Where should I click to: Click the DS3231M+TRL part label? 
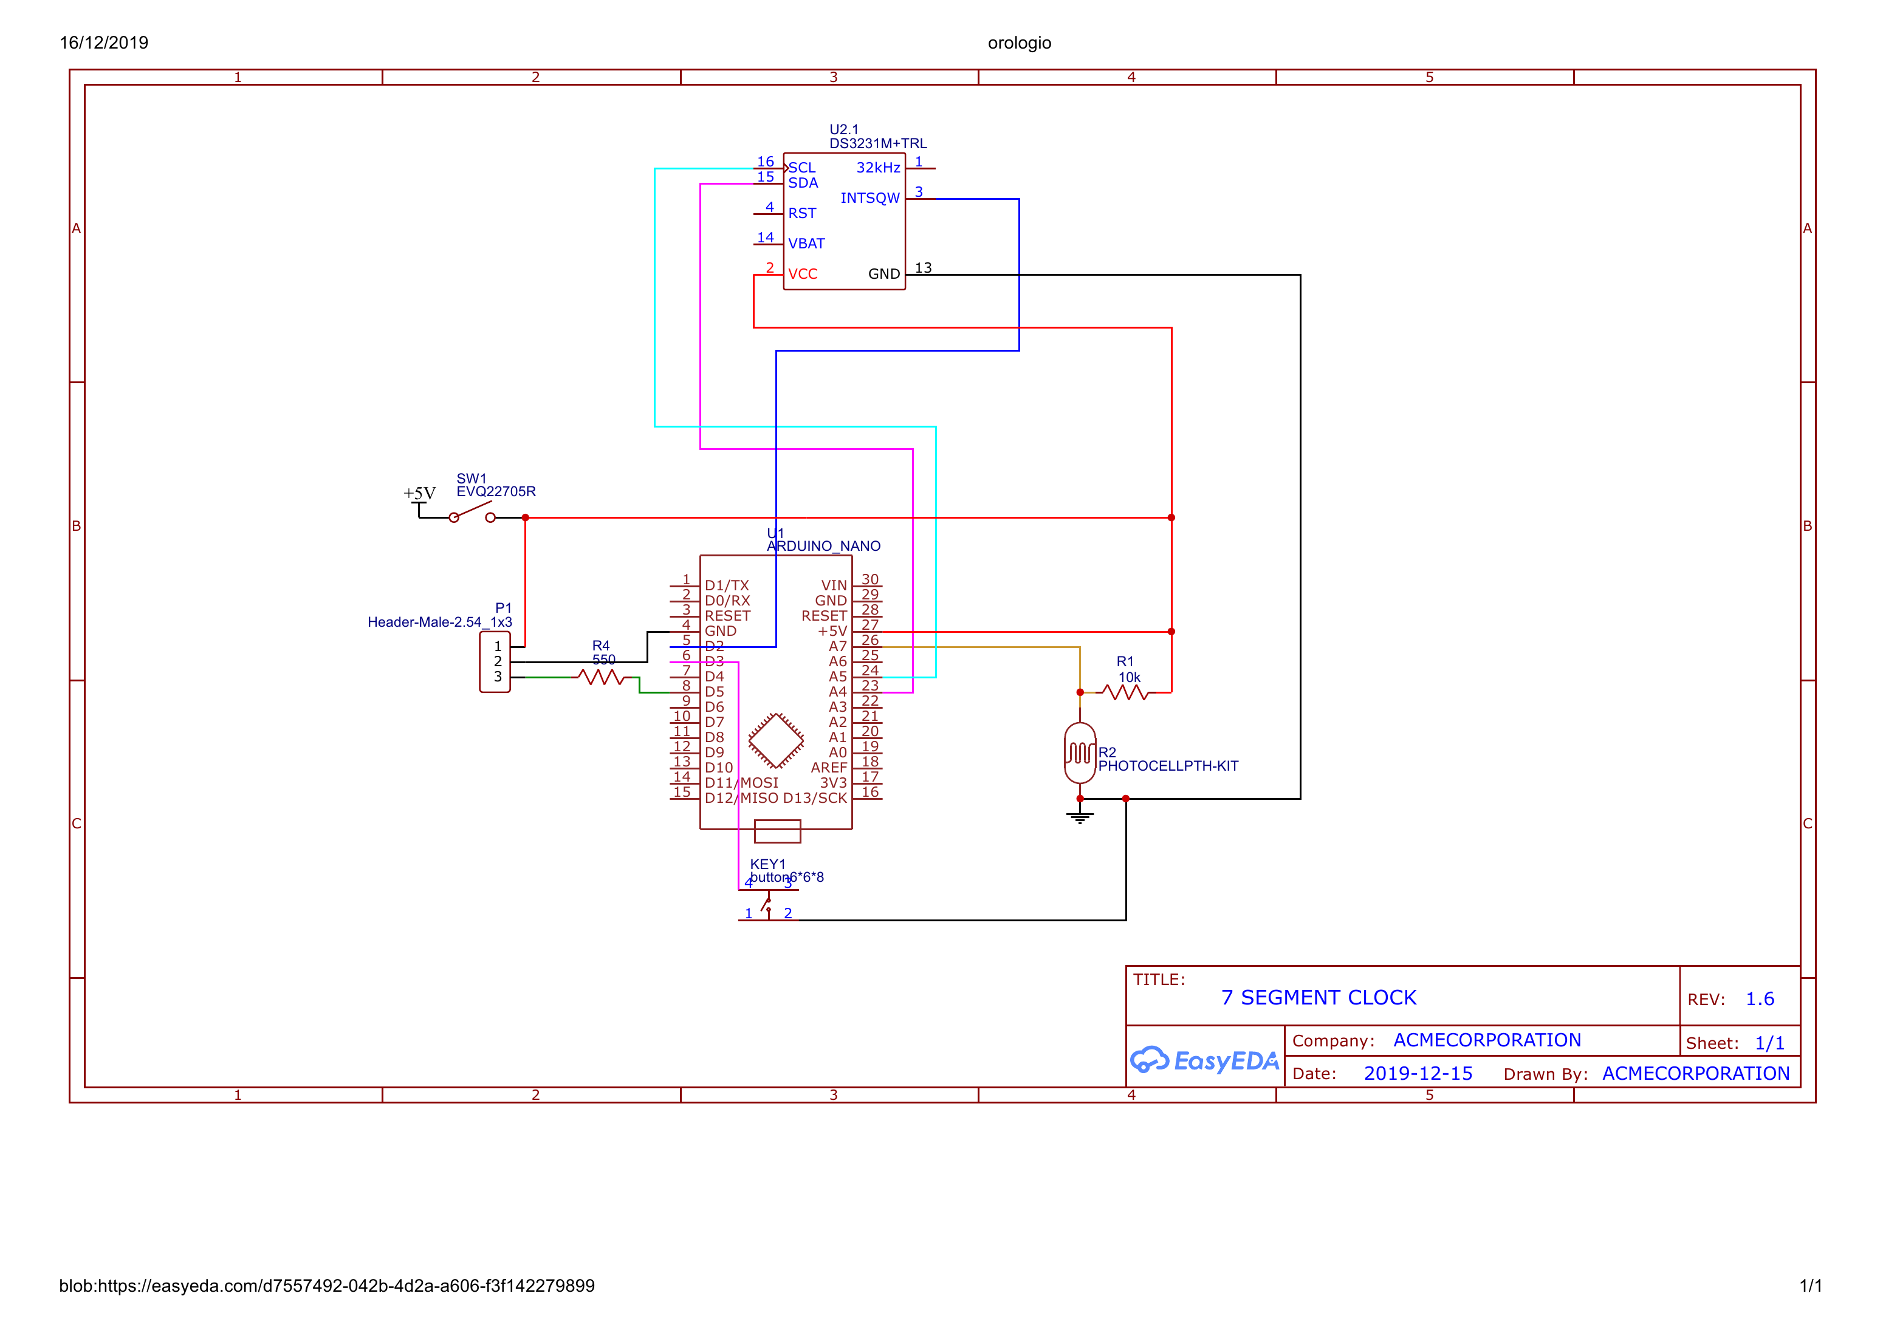877,143
